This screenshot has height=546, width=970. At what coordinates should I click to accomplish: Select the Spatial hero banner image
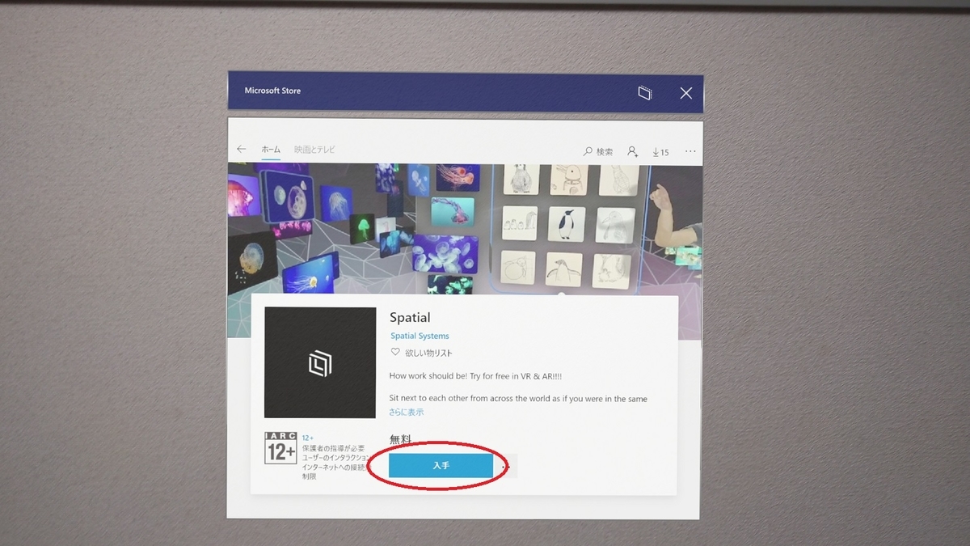click(x=465, y=229)
